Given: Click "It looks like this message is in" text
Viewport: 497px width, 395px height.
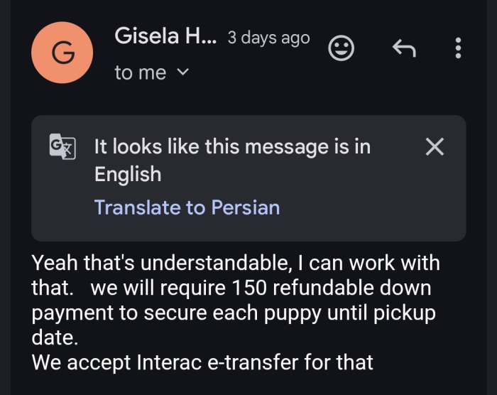Looking at the screenshot, I should tap(233, 147).
